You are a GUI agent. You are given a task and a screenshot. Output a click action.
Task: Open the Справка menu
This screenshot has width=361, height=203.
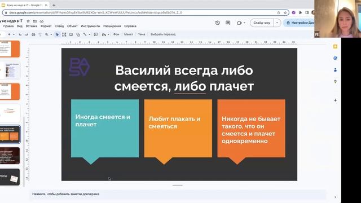click(x=130, y=26)
